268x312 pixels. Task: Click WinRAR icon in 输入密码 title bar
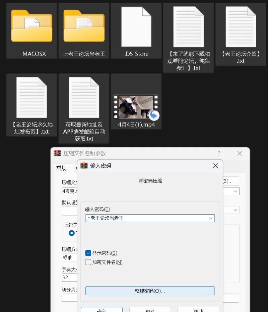84,166
